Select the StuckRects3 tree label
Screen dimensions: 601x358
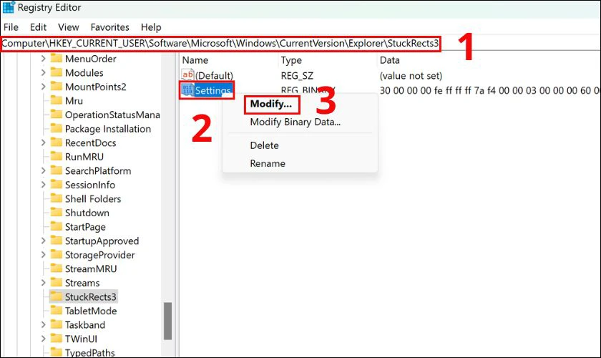(x=90, y=296)
